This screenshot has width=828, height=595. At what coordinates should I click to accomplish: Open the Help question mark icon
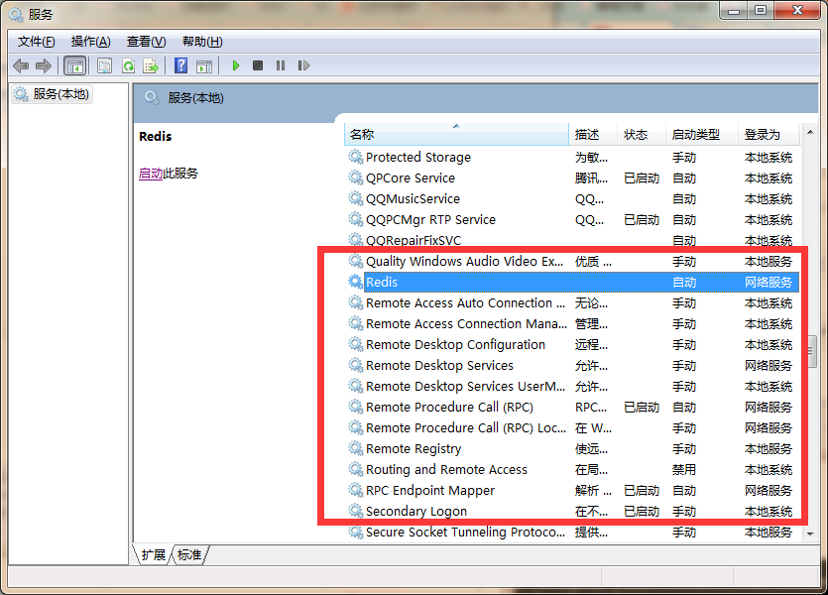click(181, 66)
